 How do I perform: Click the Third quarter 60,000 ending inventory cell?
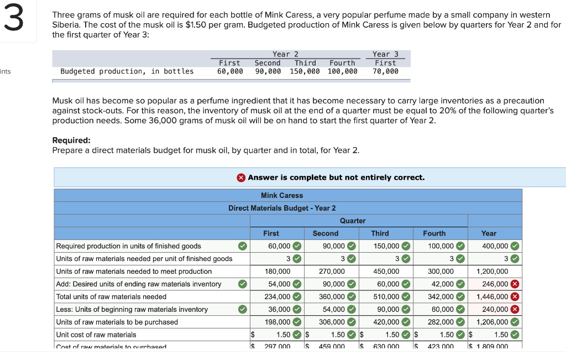pyautogui.click(x=386, y=284)
